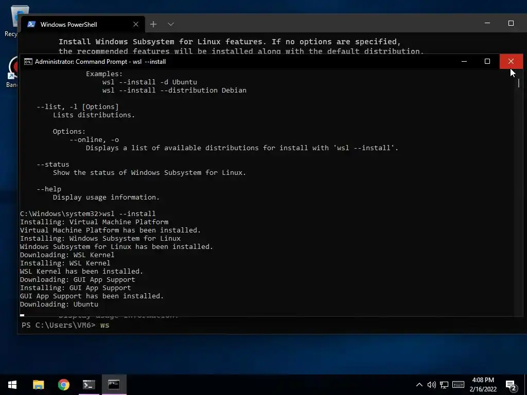Viewport: 527px width, 395px height.
Task: Open the Command Prompt title bar system icon
Action: point(28,62)
